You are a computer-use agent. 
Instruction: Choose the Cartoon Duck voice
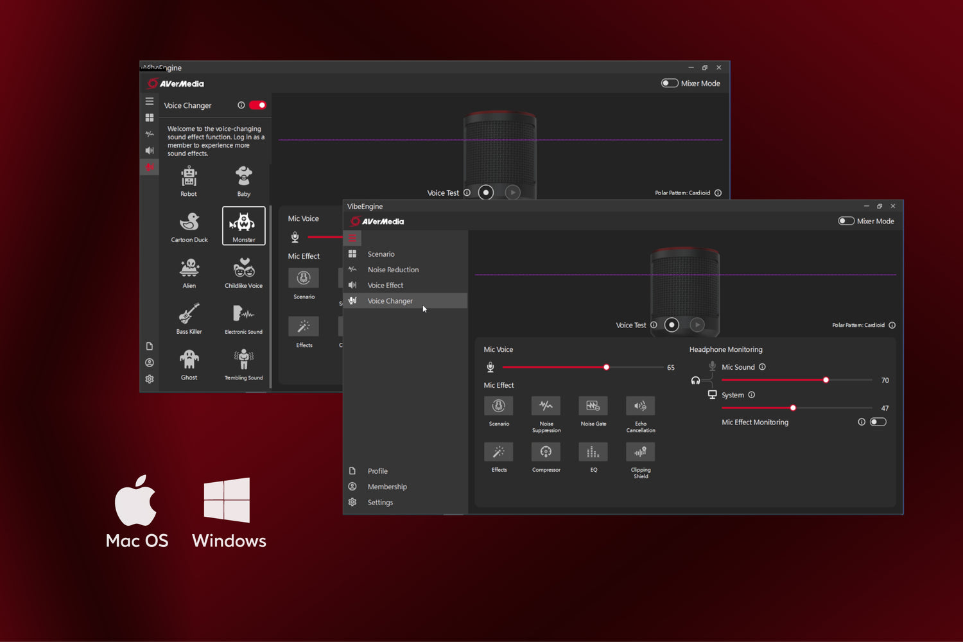189,227
